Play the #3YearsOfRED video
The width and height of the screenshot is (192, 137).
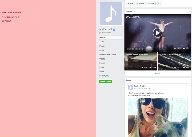click(x=157, y=33)
